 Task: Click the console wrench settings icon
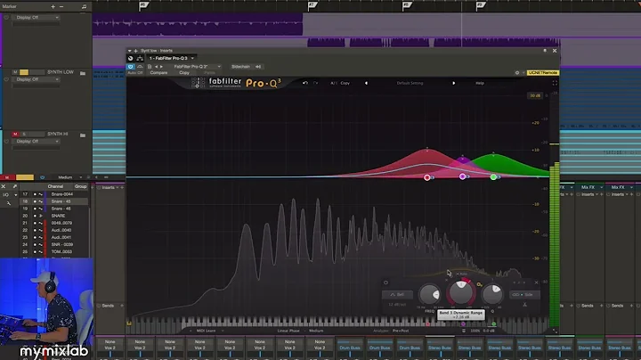(x=9, y=203)
